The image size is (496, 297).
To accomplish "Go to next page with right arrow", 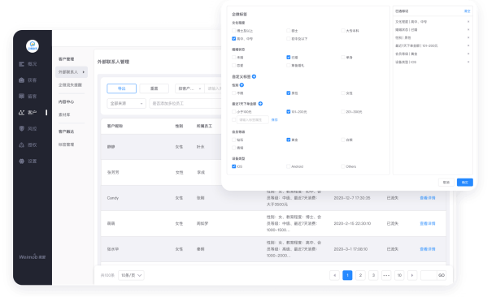I will pyautogui.click(x=412, y=275).
